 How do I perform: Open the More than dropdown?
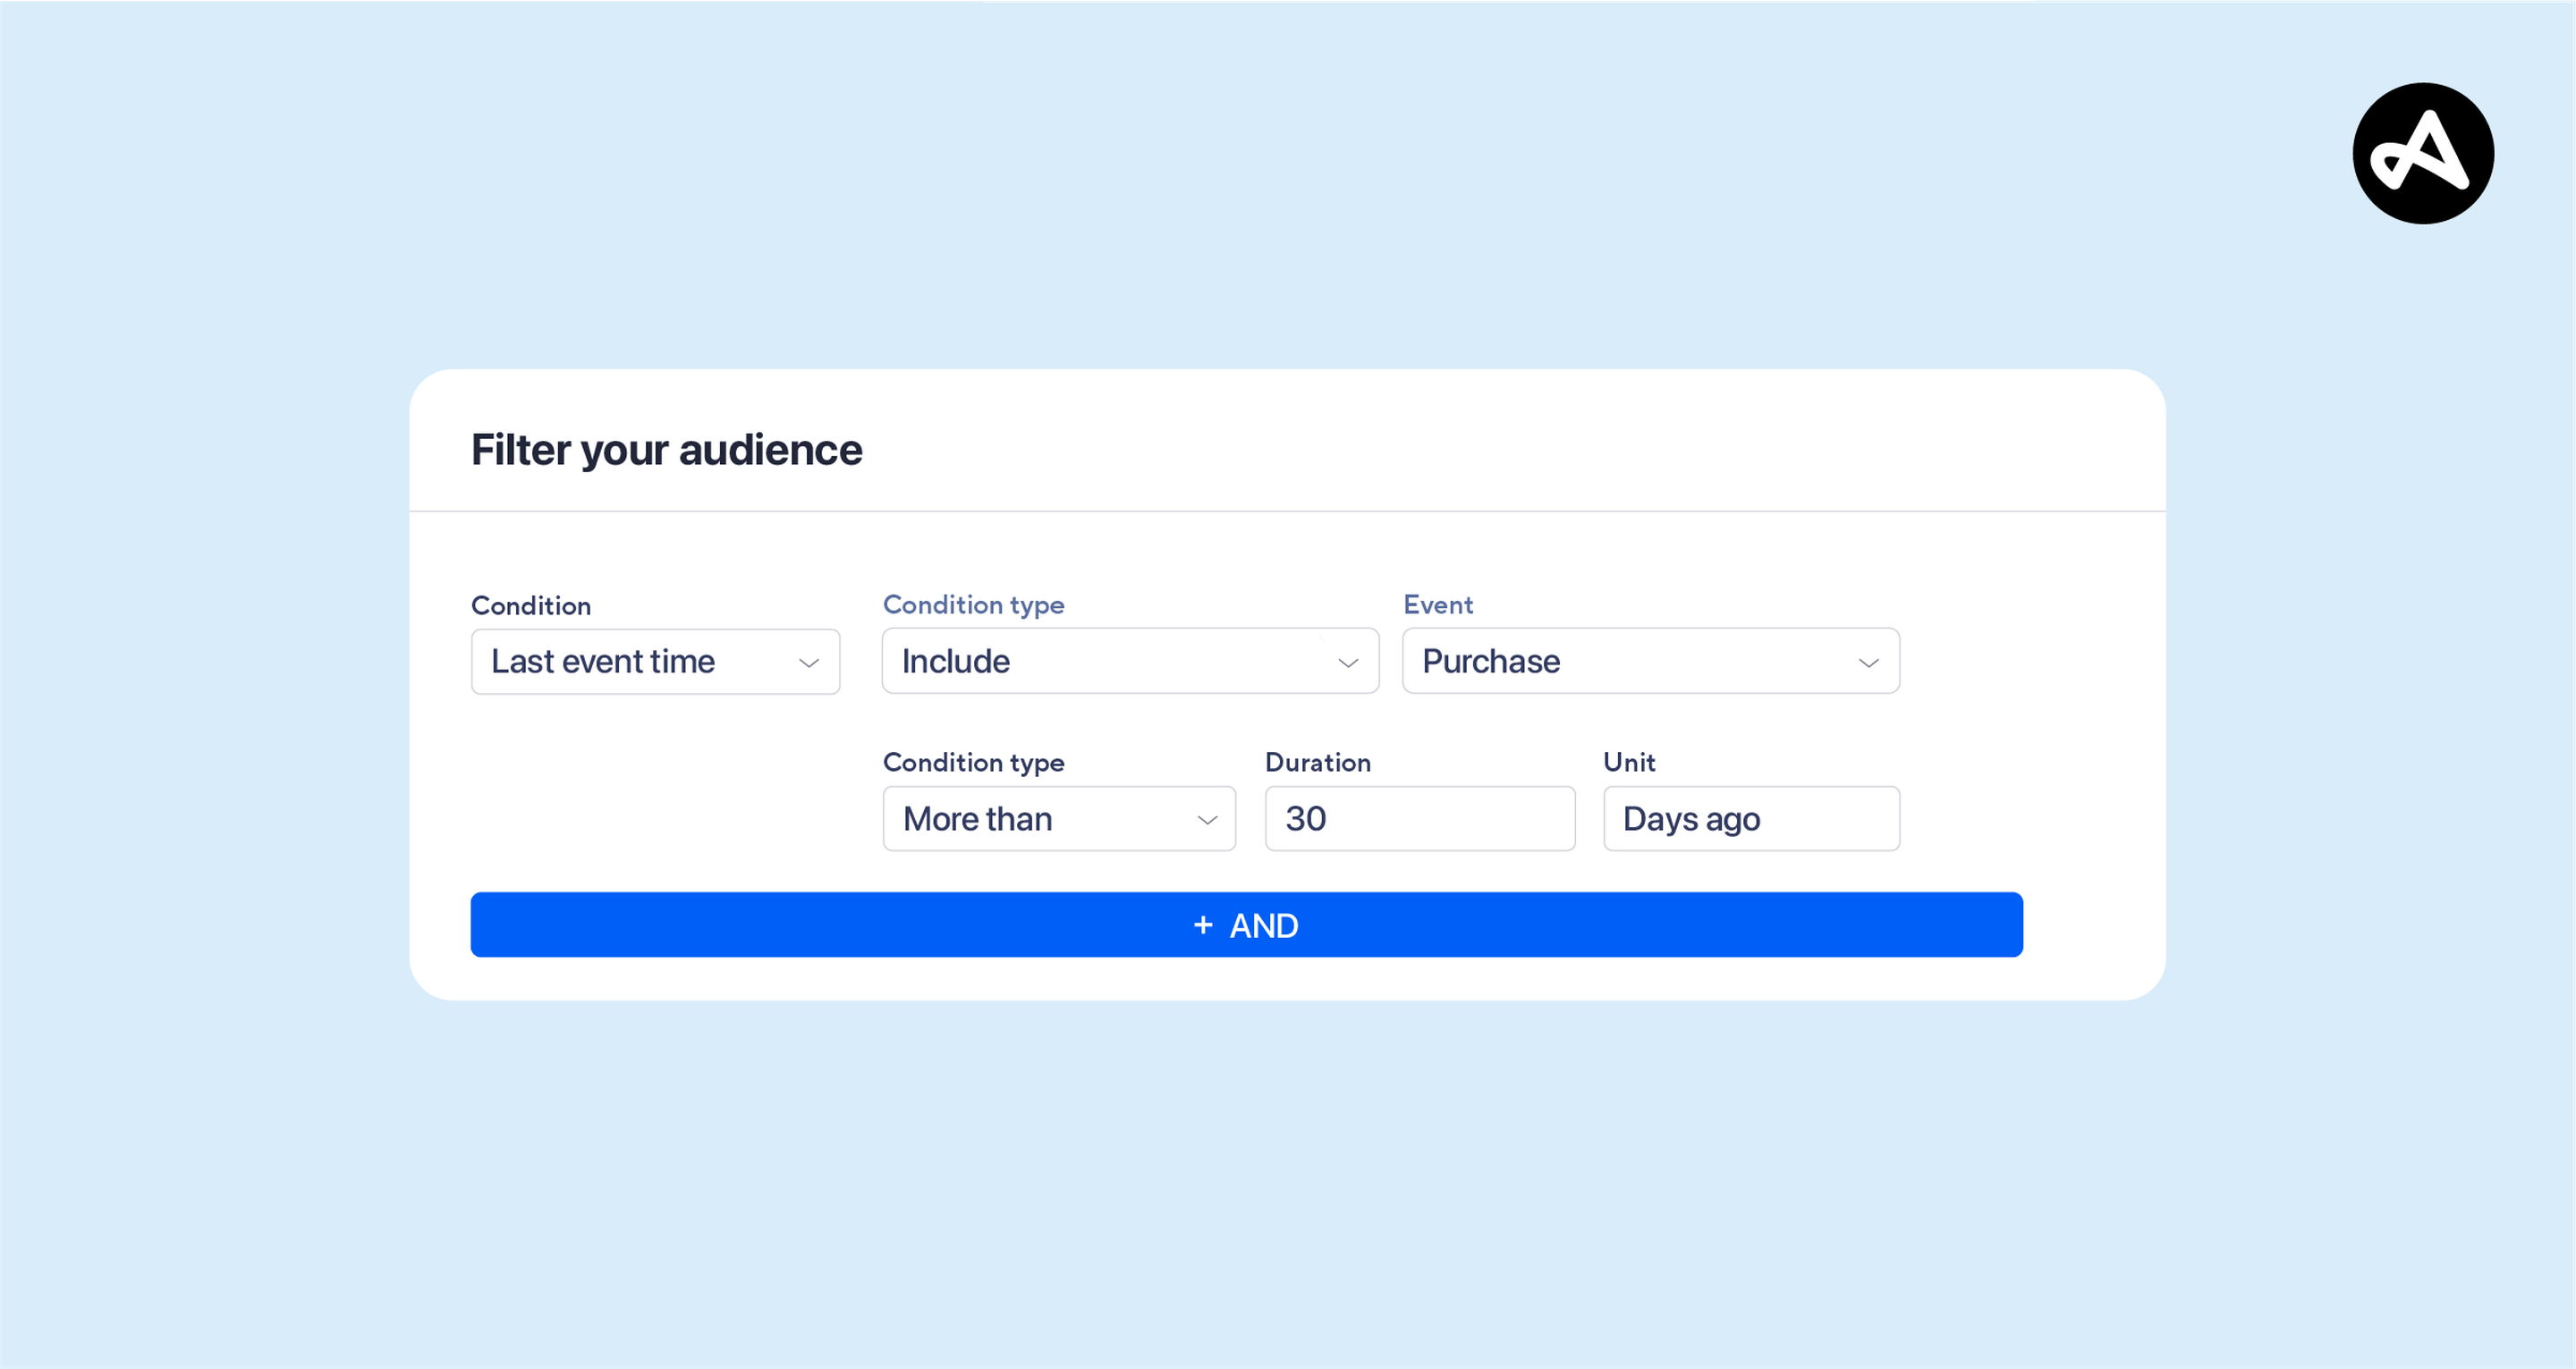(x=1058, y=819)
